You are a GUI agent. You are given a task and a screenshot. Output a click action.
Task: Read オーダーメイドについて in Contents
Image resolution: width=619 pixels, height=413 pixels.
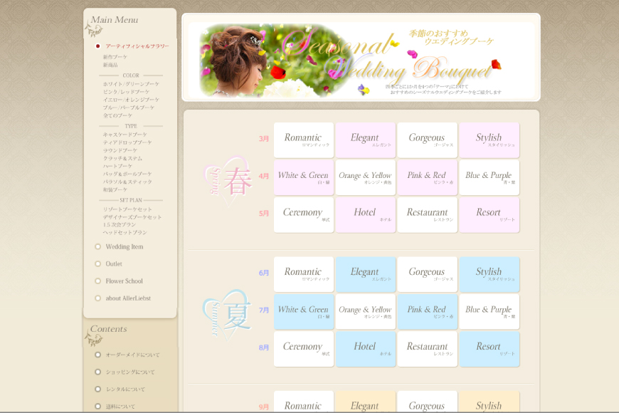(132, 355)
